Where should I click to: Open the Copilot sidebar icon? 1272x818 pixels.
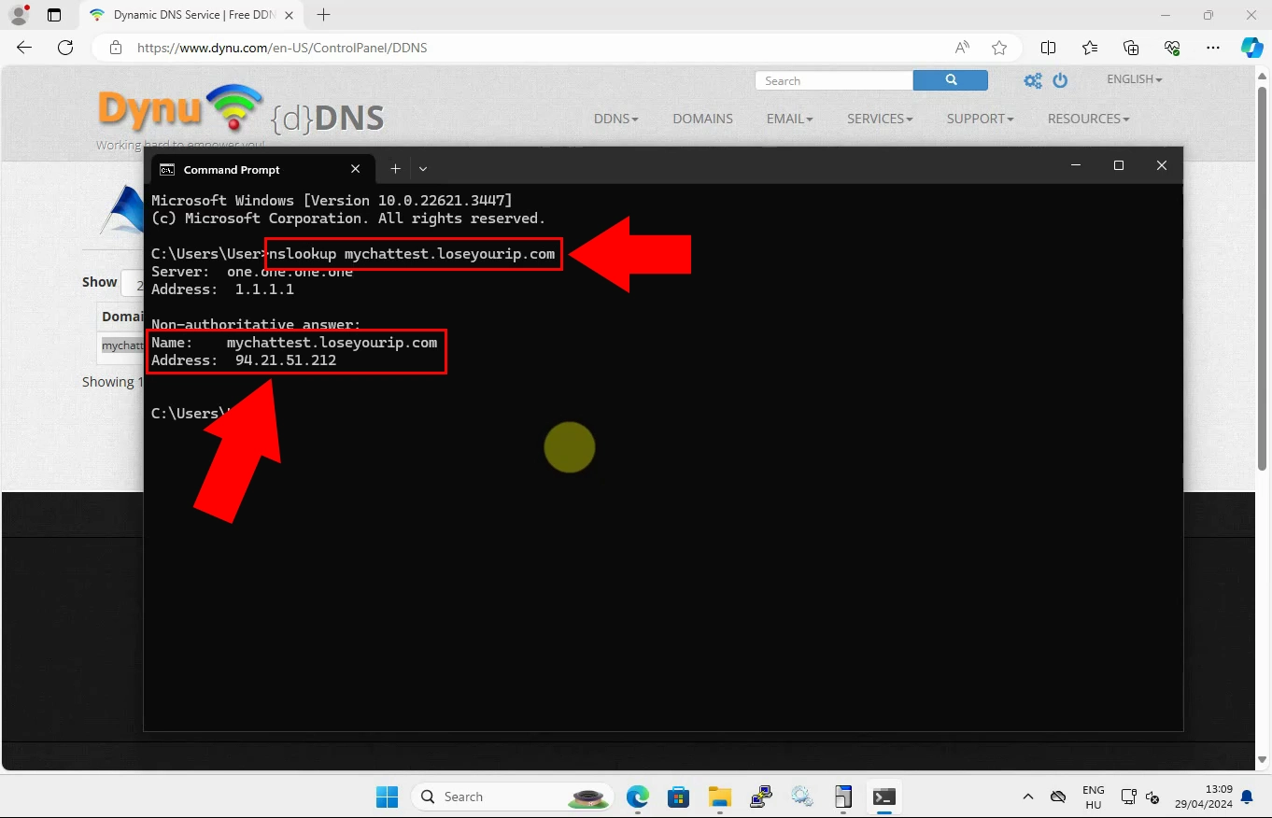click(1251, 48)
